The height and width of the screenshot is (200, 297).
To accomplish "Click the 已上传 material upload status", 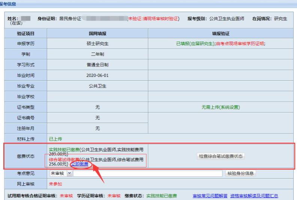I will pos(55,139).
